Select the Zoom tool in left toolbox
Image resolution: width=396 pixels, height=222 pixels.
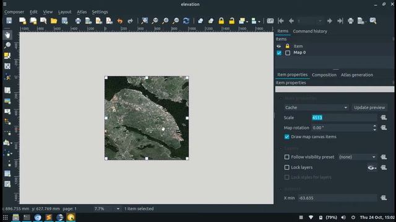point(7,45)
